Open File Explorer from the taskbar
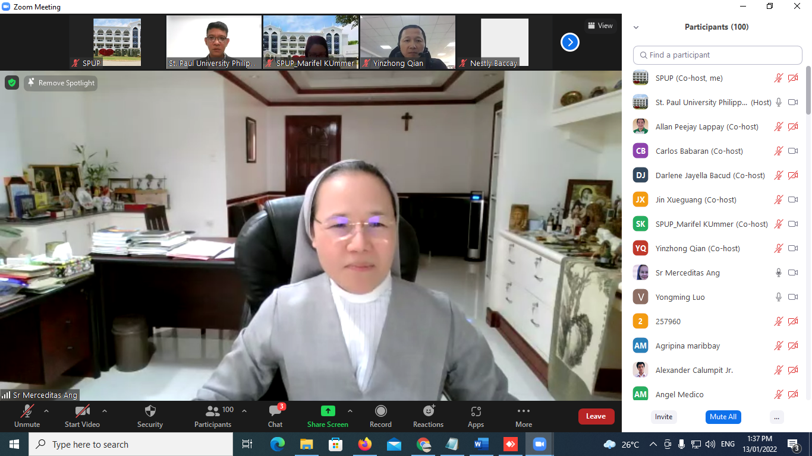 307,444
